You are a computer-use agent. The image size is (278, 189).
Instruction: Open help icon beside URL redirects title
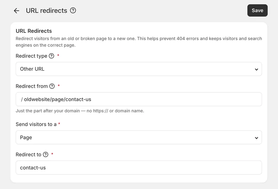click(x=73, y=10)
